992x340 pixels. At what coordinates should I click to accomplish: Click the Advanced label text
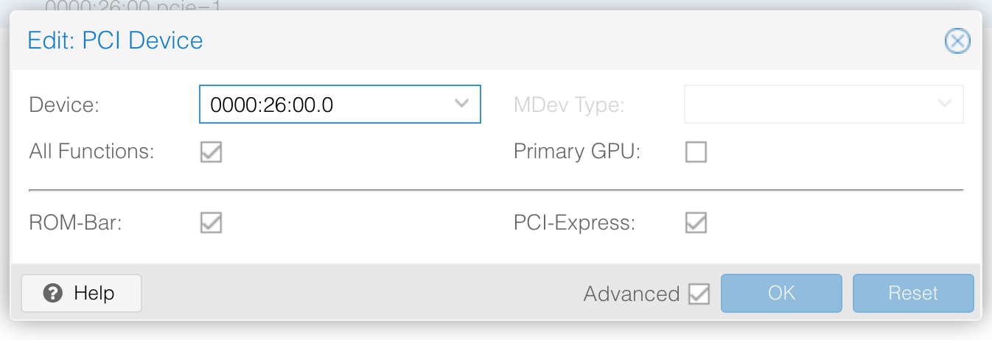point(631,294)
